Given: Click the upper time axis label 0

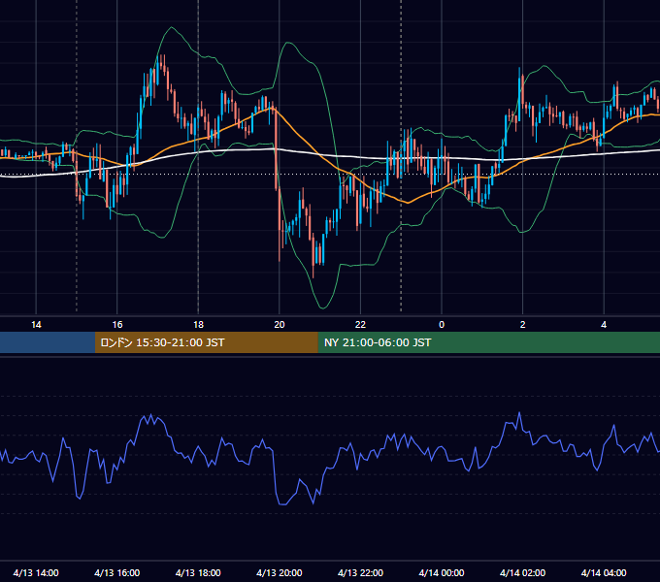Looking at the screenshot, I should pyautogui.click(x=442, y=325).
